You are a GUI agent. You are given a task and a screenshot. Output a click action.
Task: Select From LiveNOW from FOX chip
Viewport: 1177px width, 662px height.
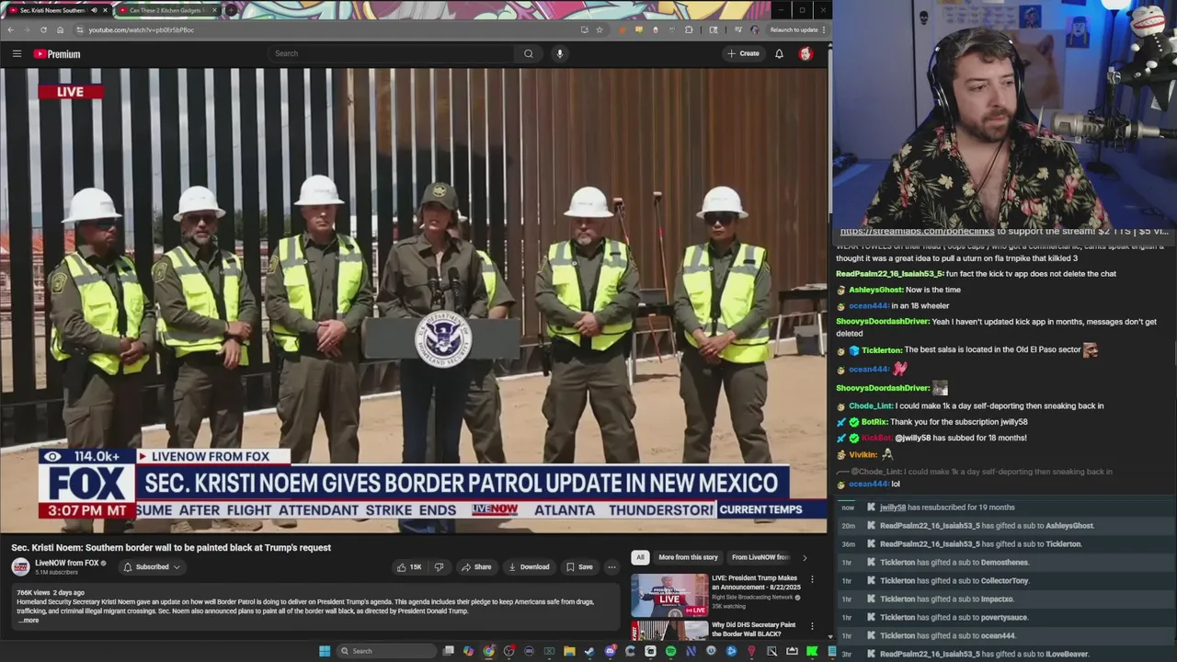[x=760, y=557]
